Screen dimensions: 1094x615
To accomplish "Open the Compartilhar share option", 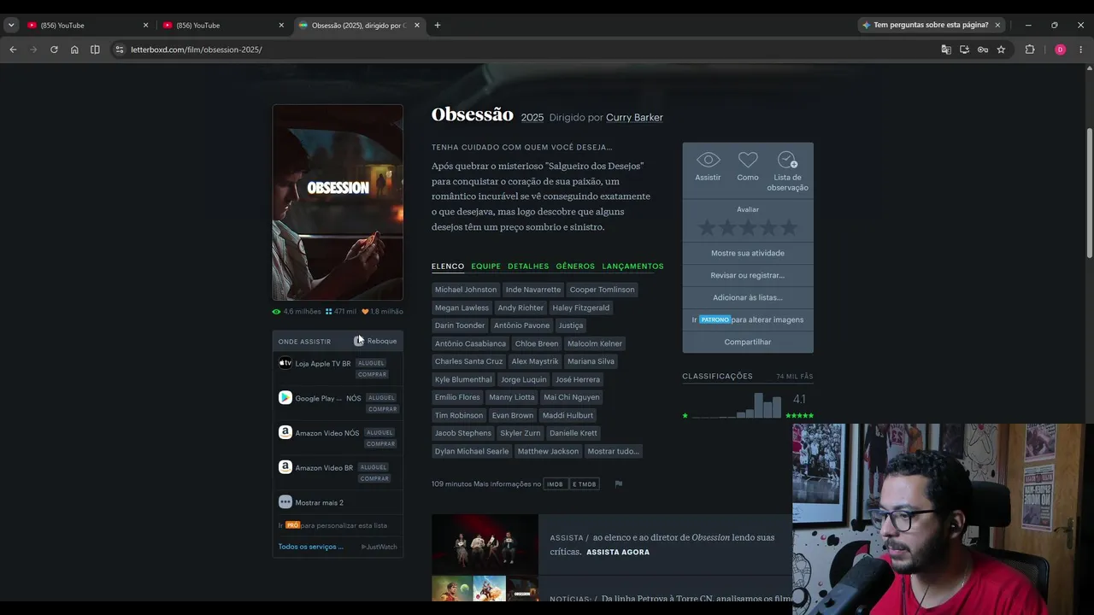I will point(748,342).
